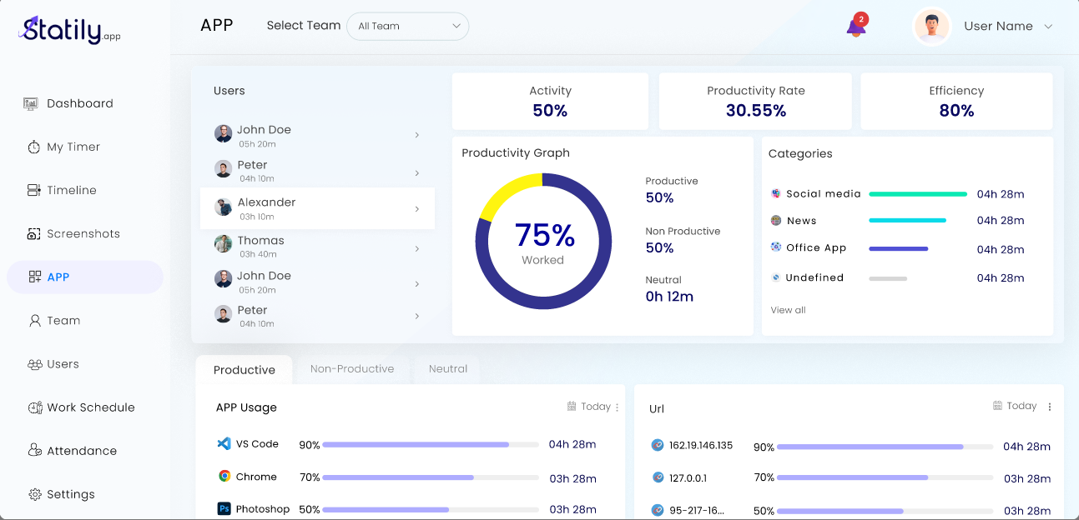
Task: Click the Chrome icon in APP Usage
Action: click(224, 477)
